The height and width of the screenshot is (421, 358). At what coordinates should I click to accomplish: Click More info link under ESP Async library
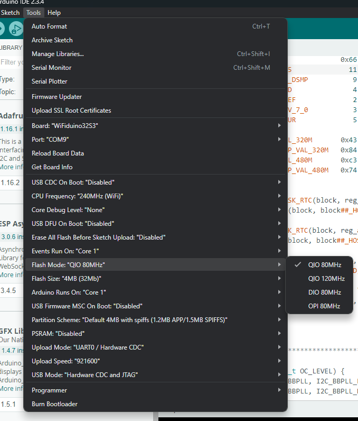(x=12, y=274)
